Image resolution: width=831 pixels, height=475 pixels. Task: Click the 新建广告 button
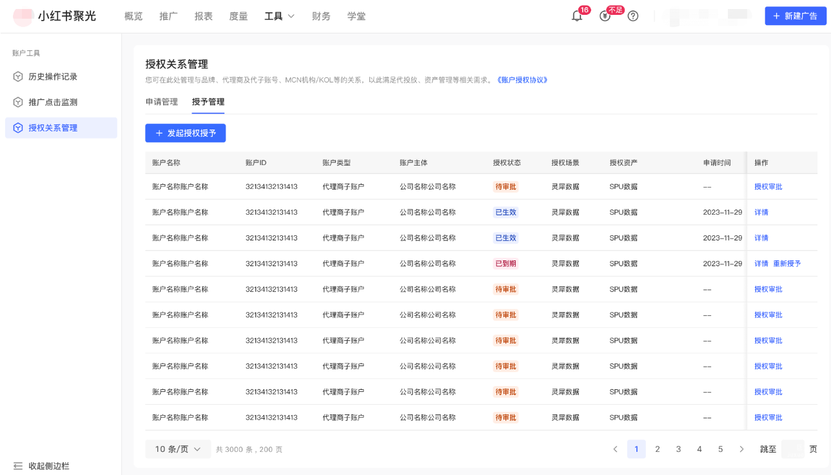[x=796, y=16]
